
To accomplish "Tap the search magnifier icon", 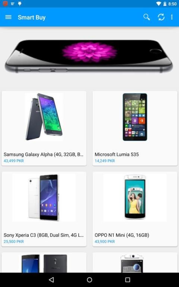I will (x=147, y=17).
